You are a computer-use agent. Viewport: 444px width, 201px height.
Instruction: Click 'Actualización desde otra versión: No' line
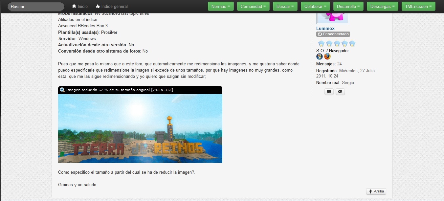click(96, 45)
